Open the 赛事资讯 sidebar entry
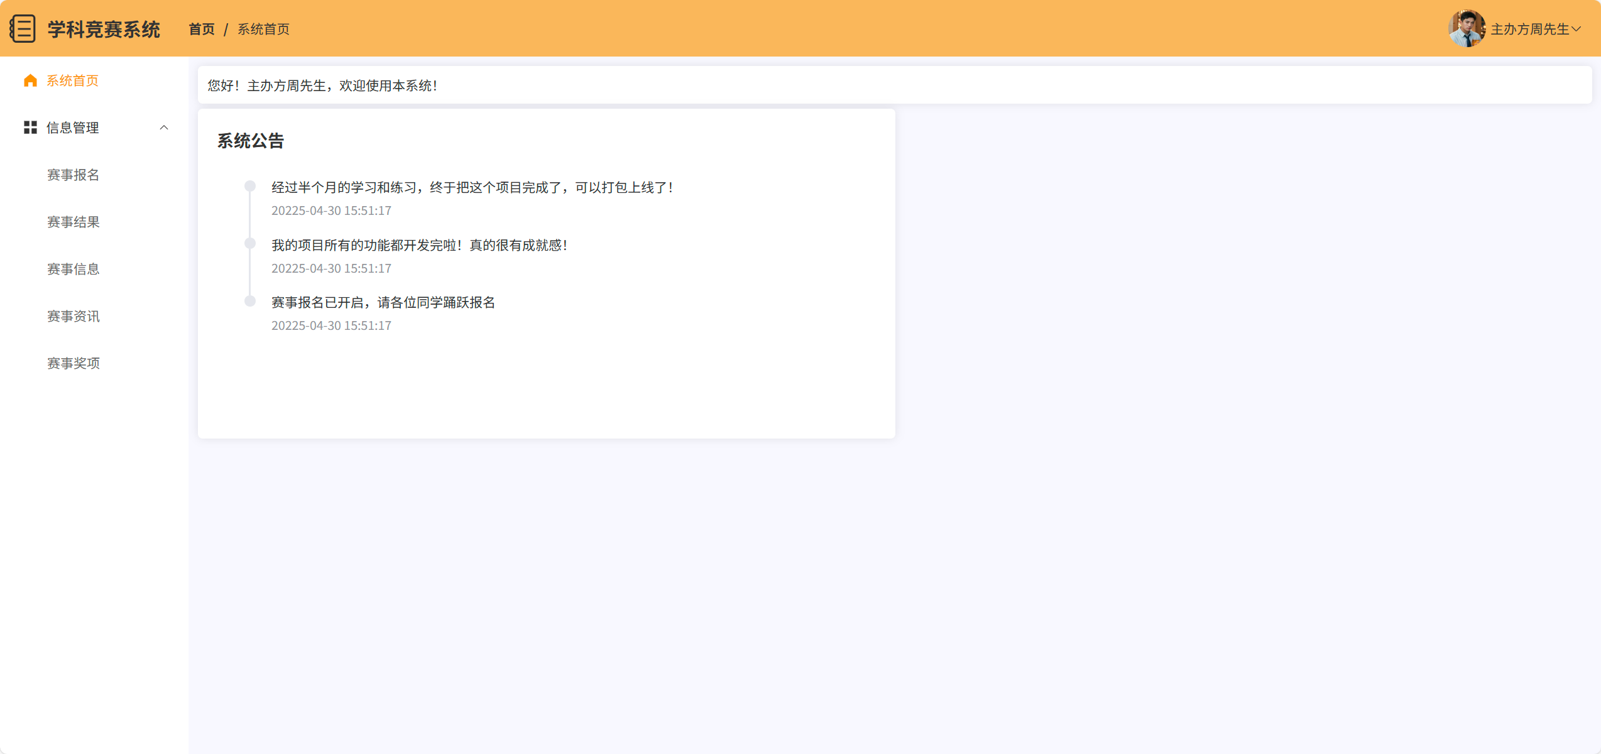 click(74, 316)
